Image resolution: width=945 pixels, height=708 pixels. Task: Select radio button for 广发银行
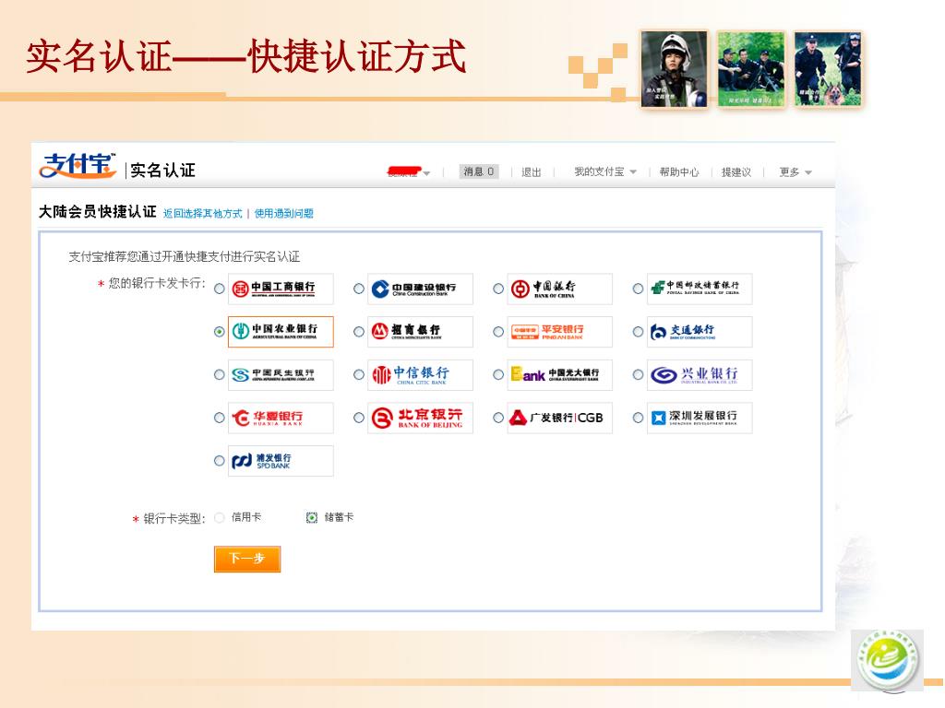498,418
